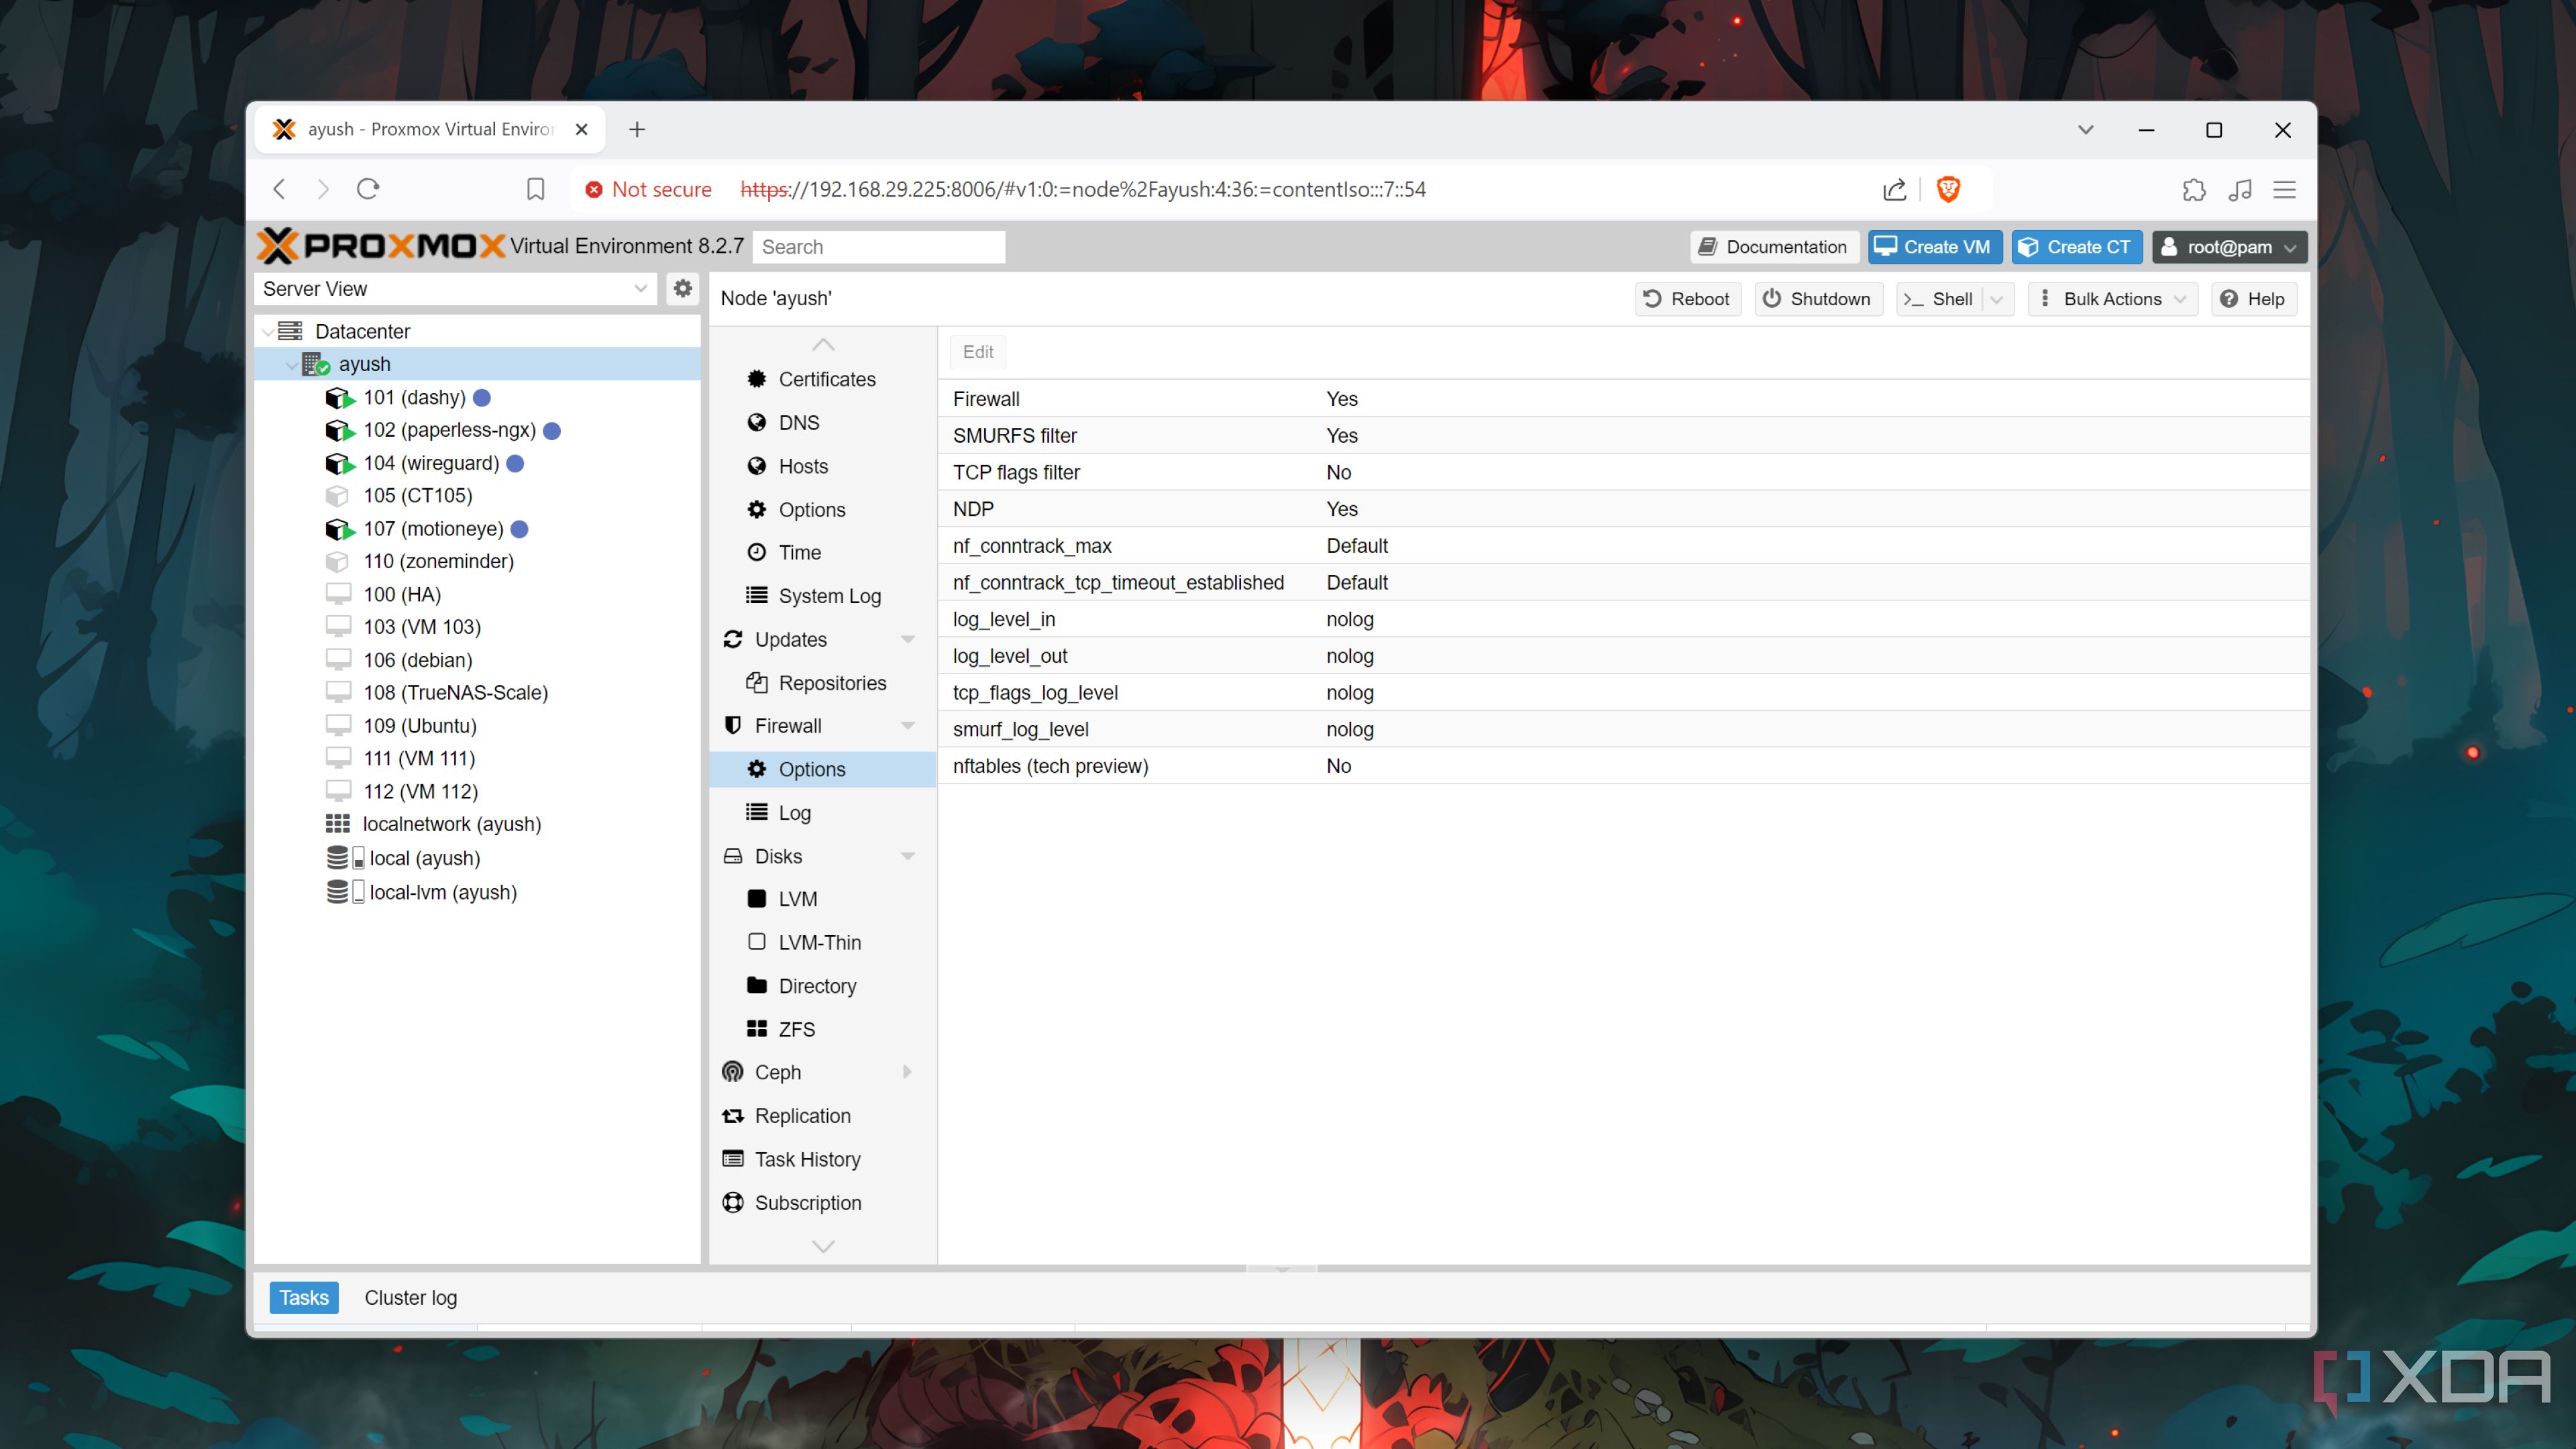The height and width of the screenshot is (1449, 2576).
Task: Open the Documentation link
Action: pos(1773,246)
